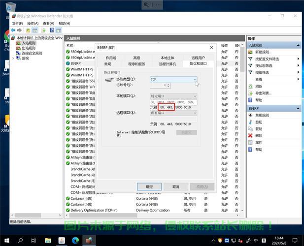
Task: Click 帮助 in the 入站规则 actions section
Action: (x=259, y=100)
